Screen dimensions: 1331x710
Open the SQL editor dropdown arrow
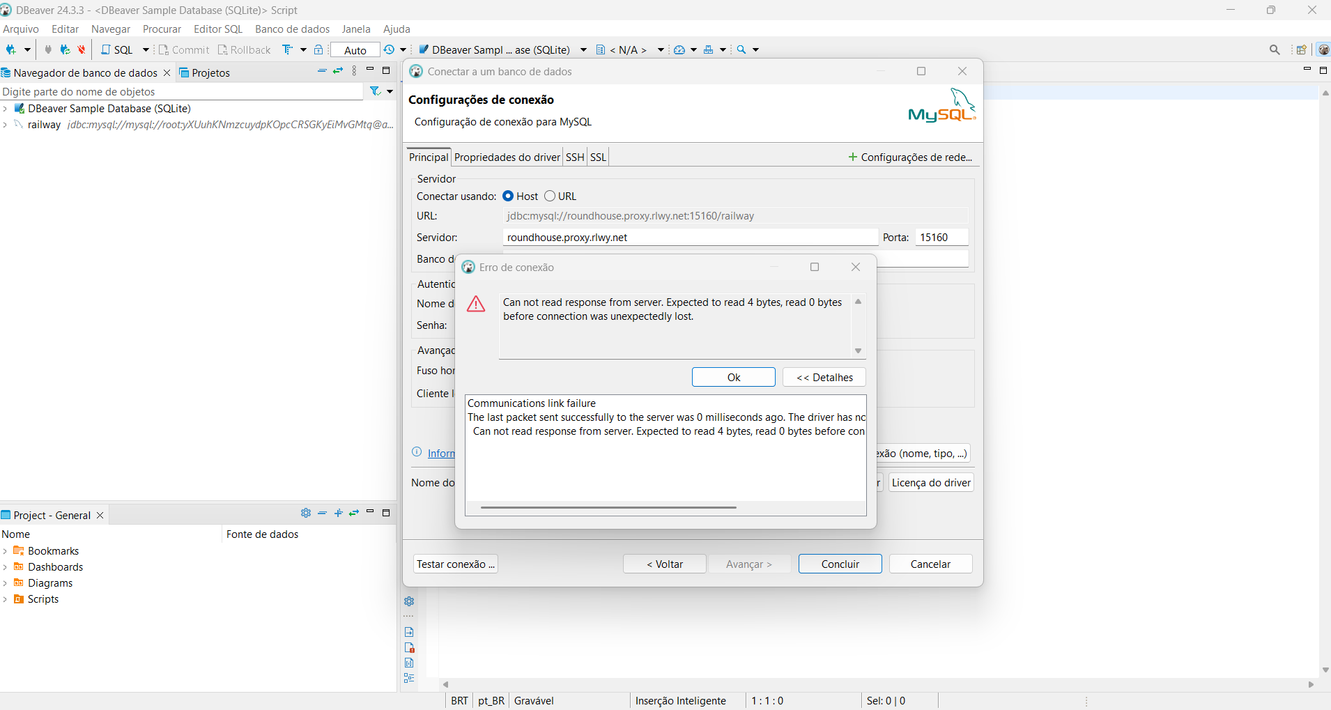coord(146,49)
